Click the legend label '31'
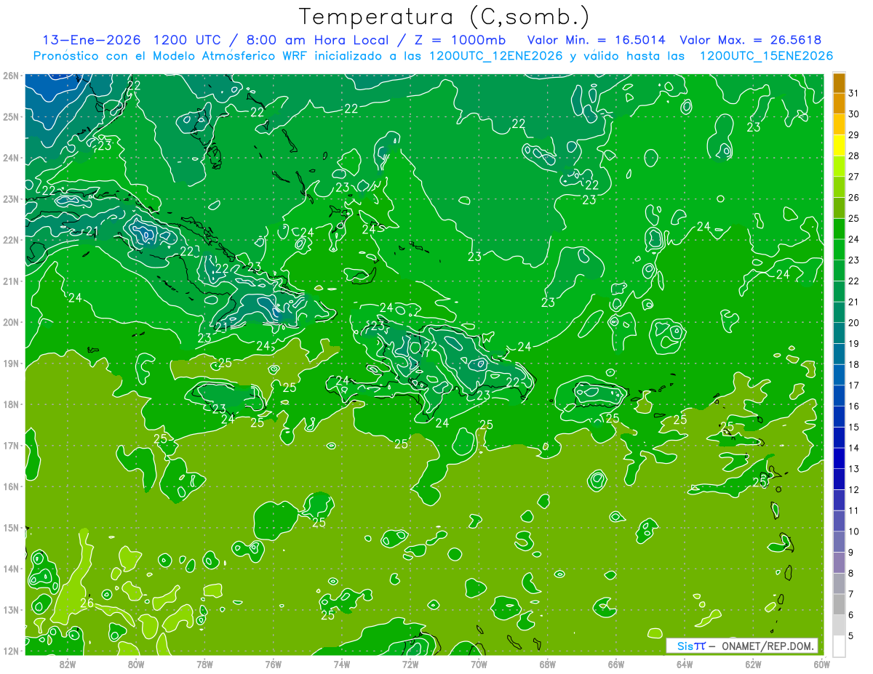Viewport: 873px width, 674px height. click(x=854, y=94)
